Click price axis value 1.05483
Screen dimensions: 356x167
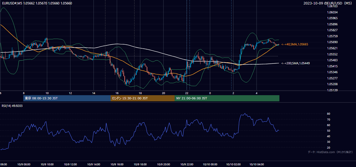[332, 60]
